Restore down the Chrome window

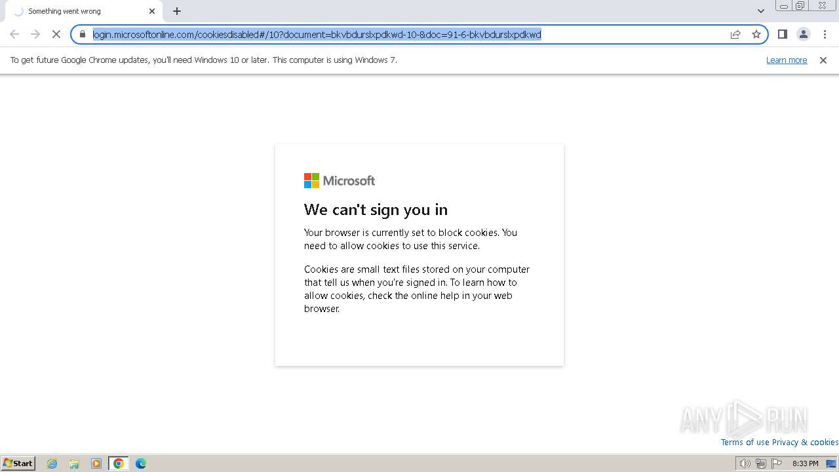click(800, 6)
